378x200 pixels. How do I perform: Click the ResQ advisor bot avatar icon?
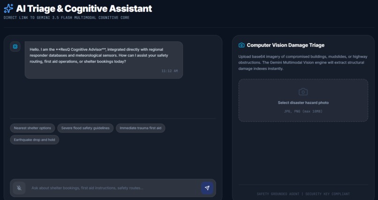pyautogui.click(x=15, y=46)
